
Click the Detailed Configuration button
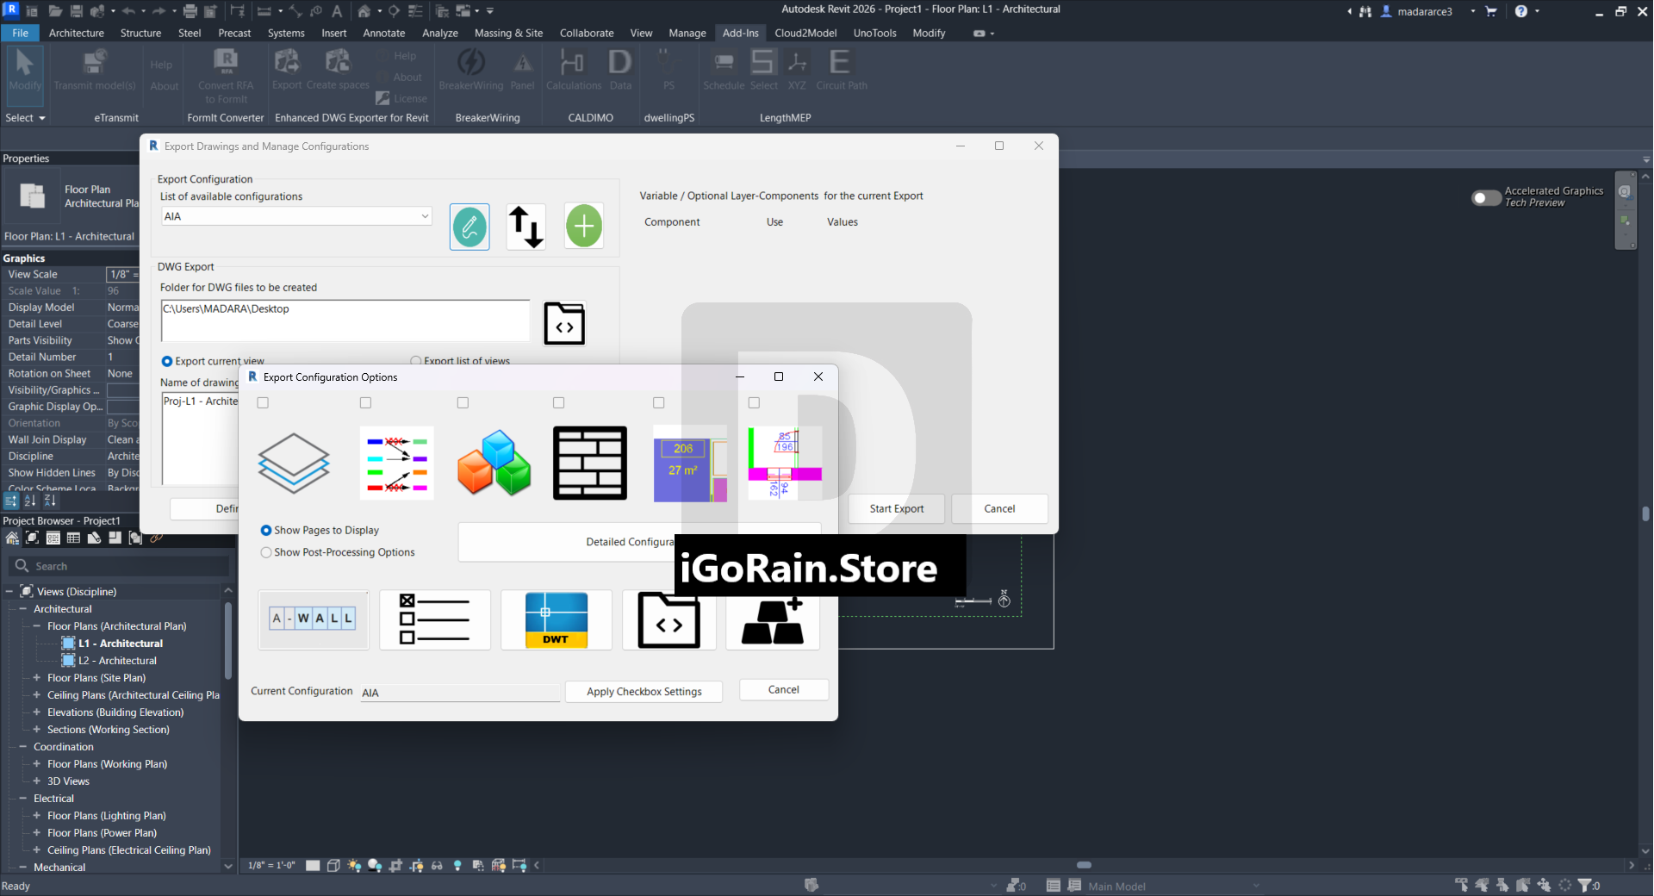click(639, 542)
